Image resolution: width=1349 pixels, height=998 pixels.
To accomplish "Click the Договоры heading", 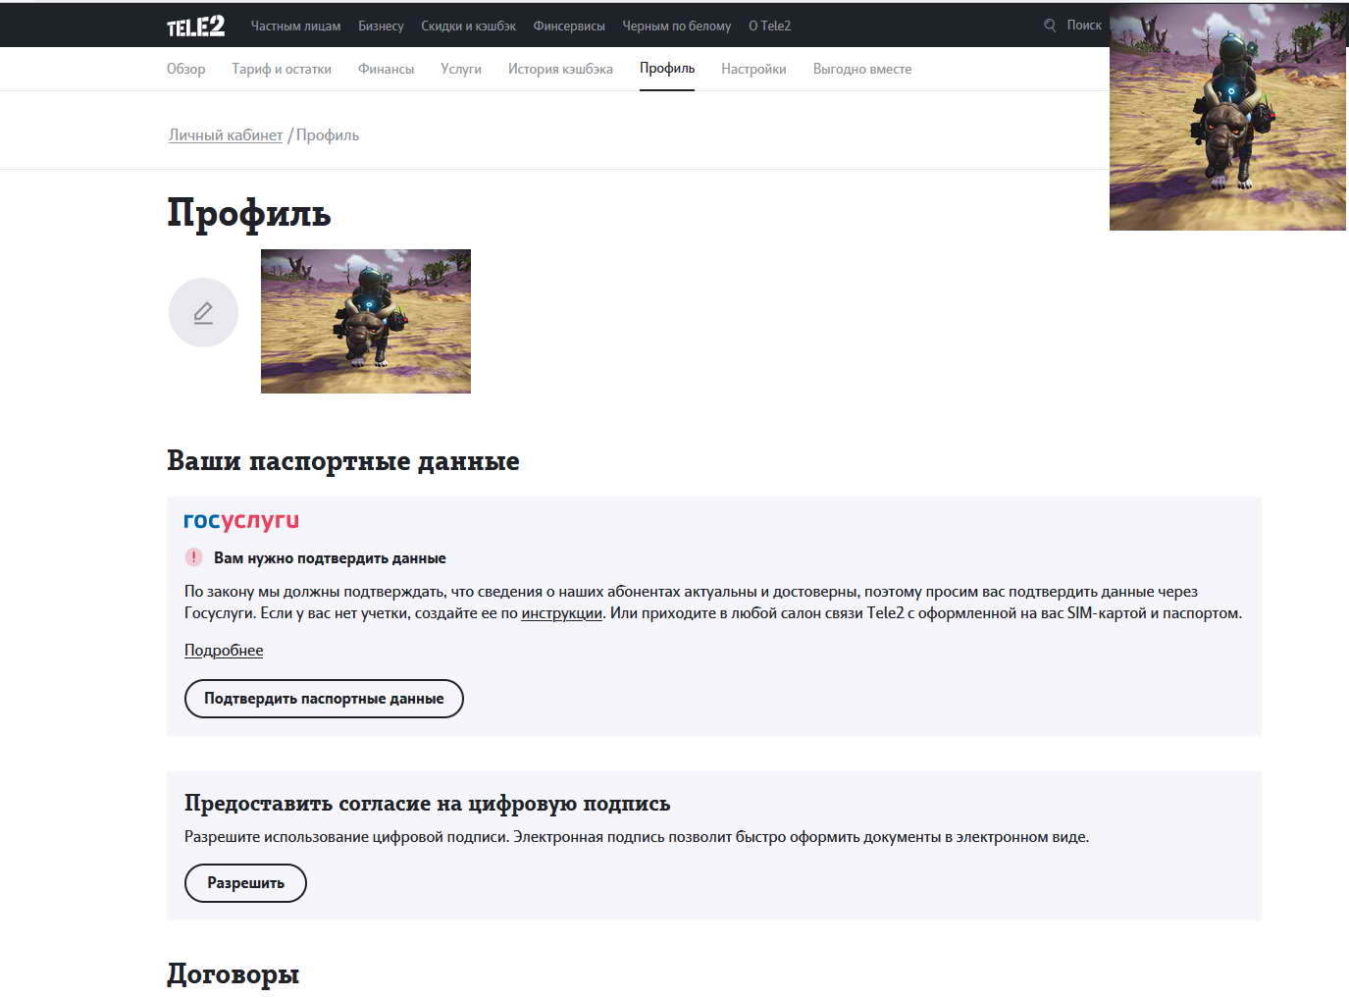I will tap(233, 974).
